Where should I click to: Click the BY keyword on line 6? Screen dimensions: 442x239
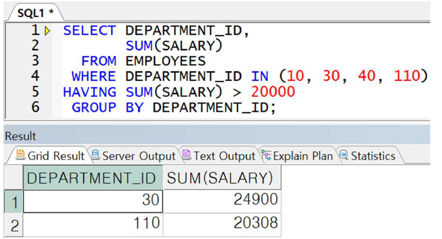(x=134, y=107)
